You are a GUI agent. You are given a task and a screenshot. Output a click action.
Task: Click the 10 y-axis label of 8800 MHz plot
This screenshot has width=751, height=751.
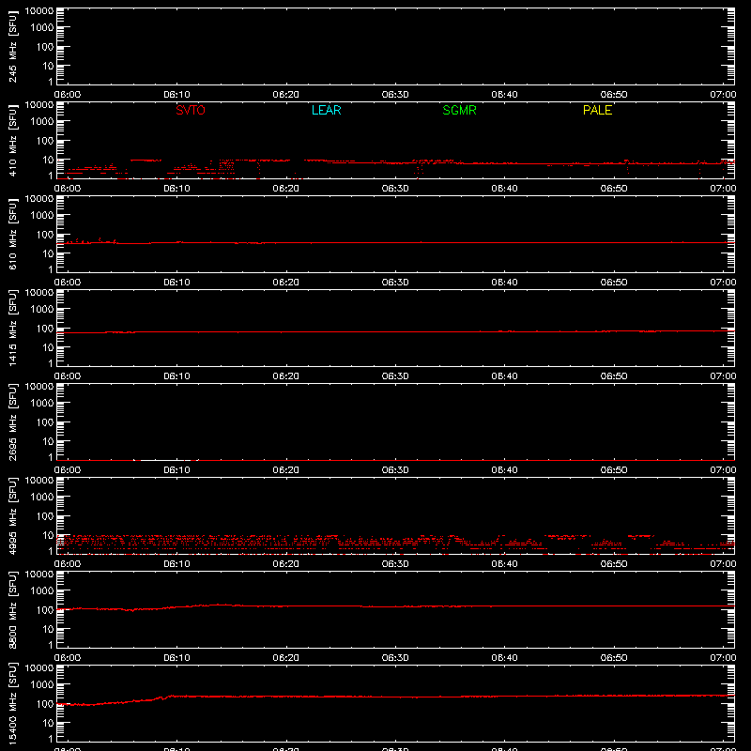click(48, 629)
